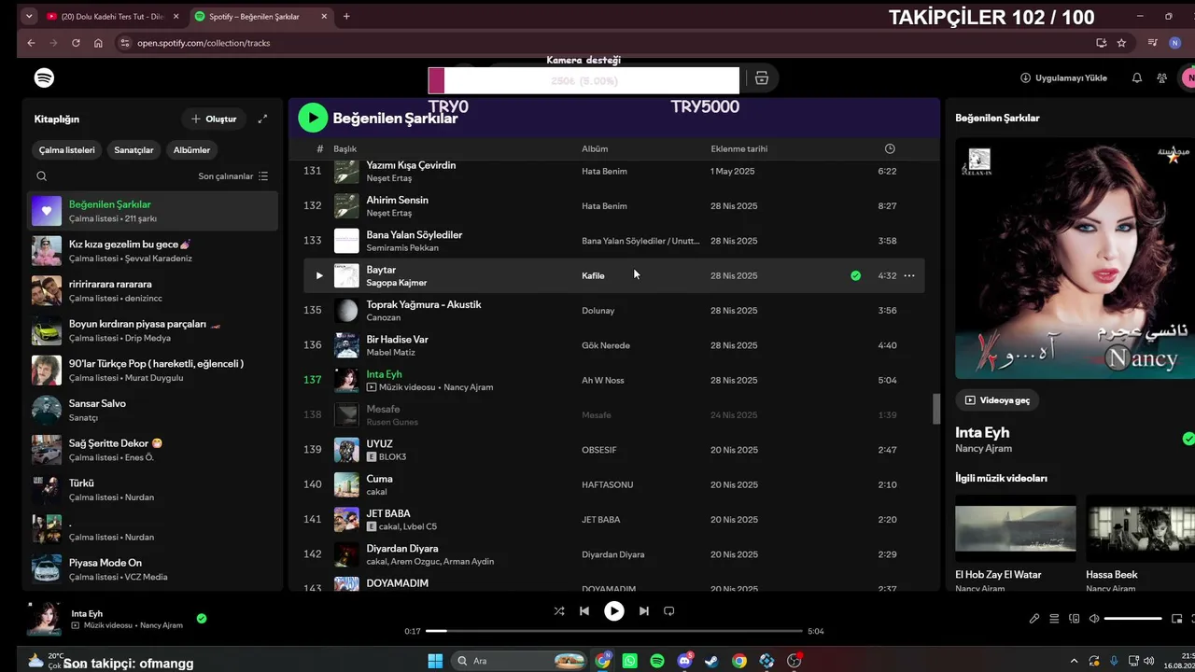
Task: Open a new browser tab
Action: click(346, 16)
